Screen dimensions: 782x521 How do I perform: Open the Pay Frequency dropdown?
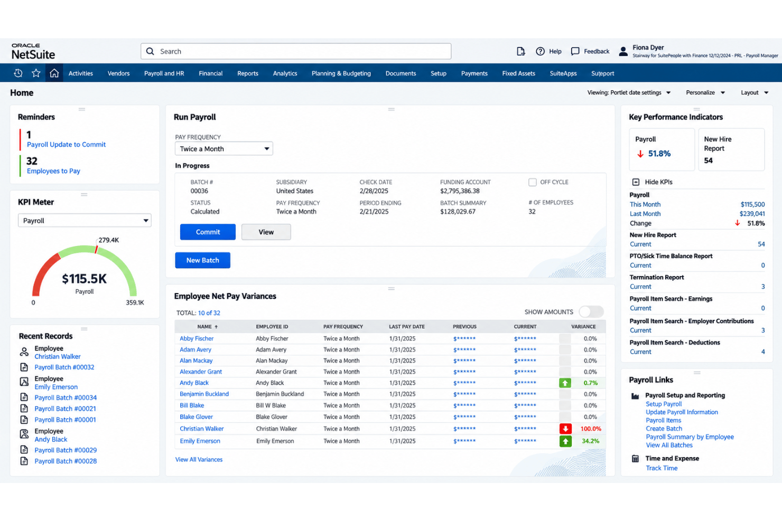pos(224,149)
